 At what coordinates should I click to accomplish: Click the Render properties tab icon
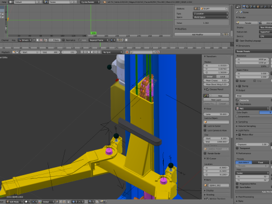(x=244, y=7)
